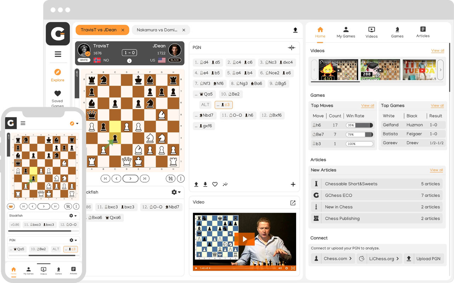Viewport: 454px width, 283px height.
Task: Open the hamburger menu on the phone
Action: tap(23, 123)
